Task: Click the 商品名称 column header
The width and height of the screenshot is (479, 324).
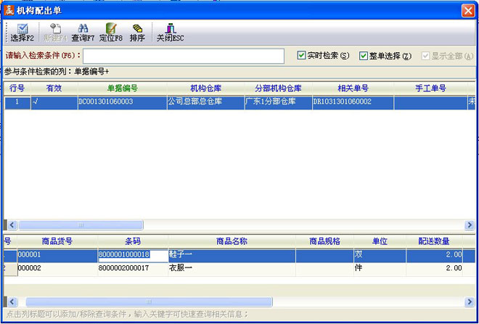Action: (x=232, y=241)
